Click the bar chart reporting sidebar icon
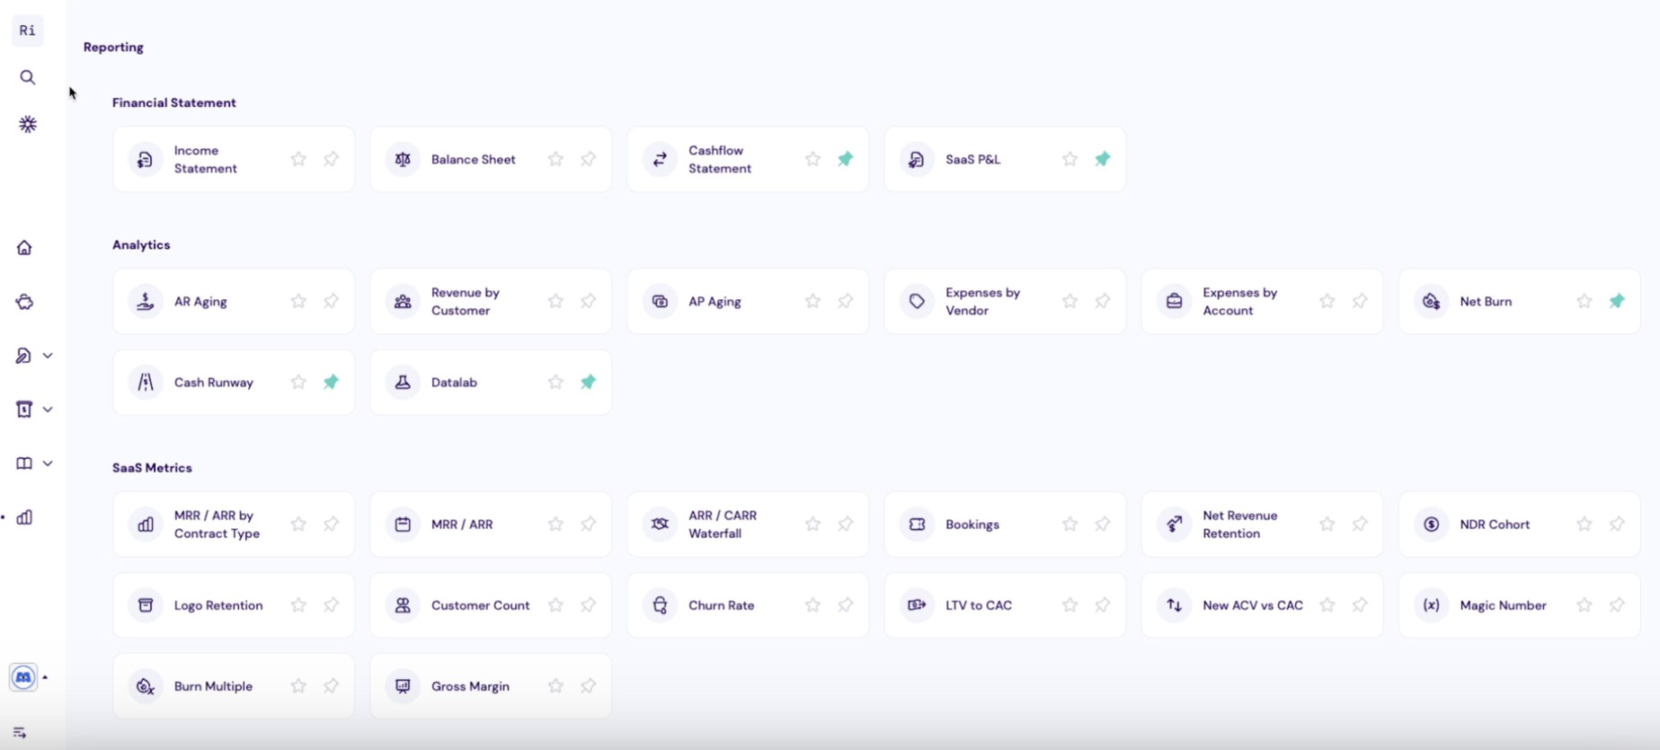This screenshot has width=1660, height=750. pyautogui.click(x=24, y=517)
